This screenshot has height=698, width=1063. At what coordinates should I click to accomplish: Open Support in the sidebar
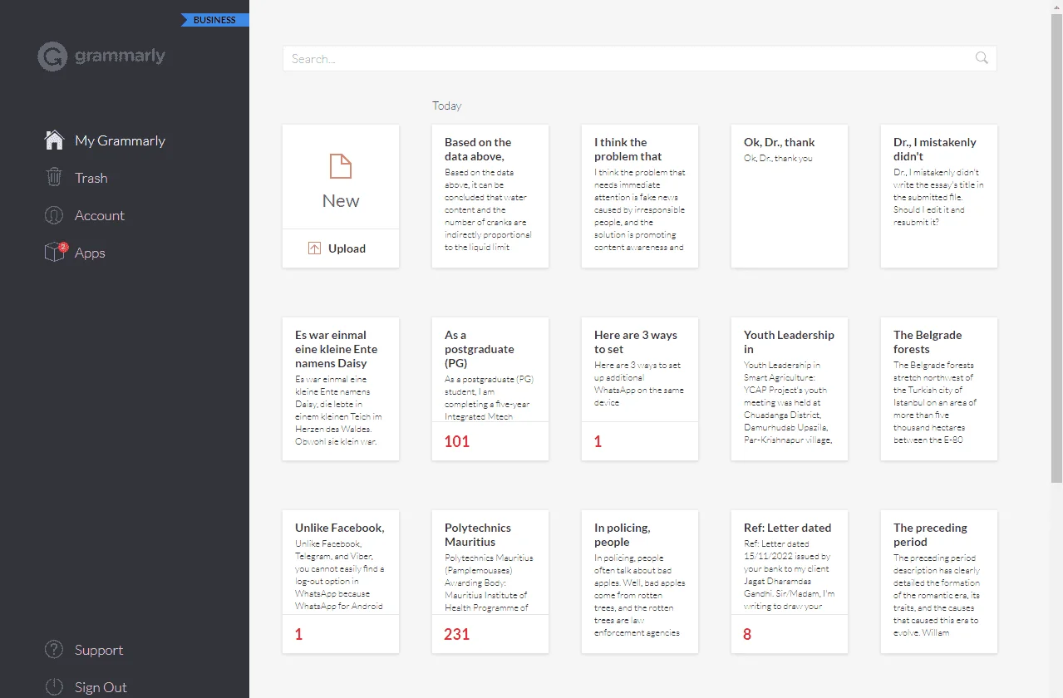[x=99, y=650]
